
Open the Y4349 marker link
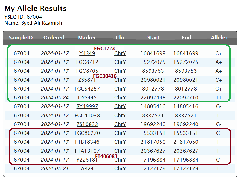coord(87,53)
